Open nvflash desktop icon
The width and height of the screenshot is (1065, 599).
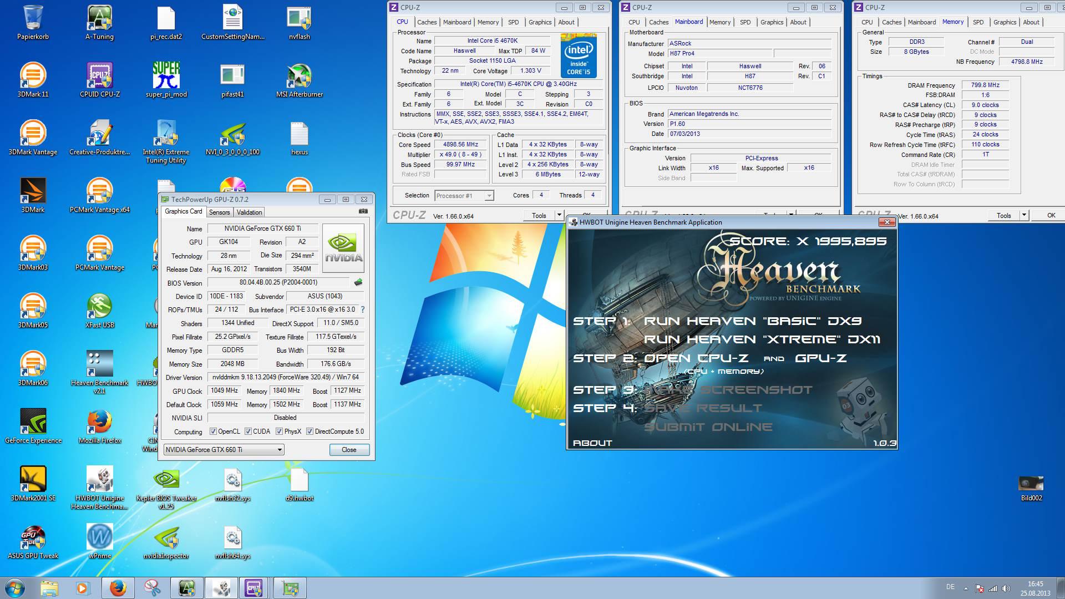click(x=300, y=22)
